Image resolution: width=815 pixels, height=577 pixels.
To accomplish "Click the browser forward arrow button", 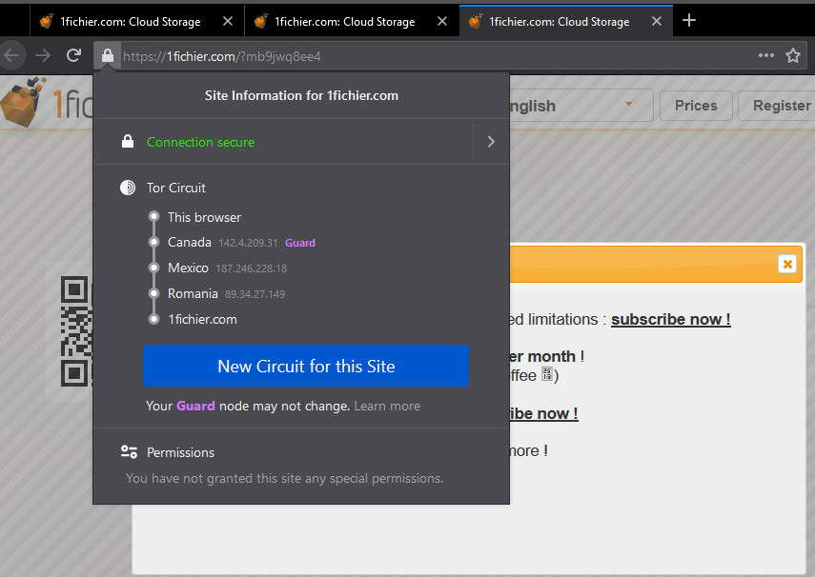I will tap(43, 55).
